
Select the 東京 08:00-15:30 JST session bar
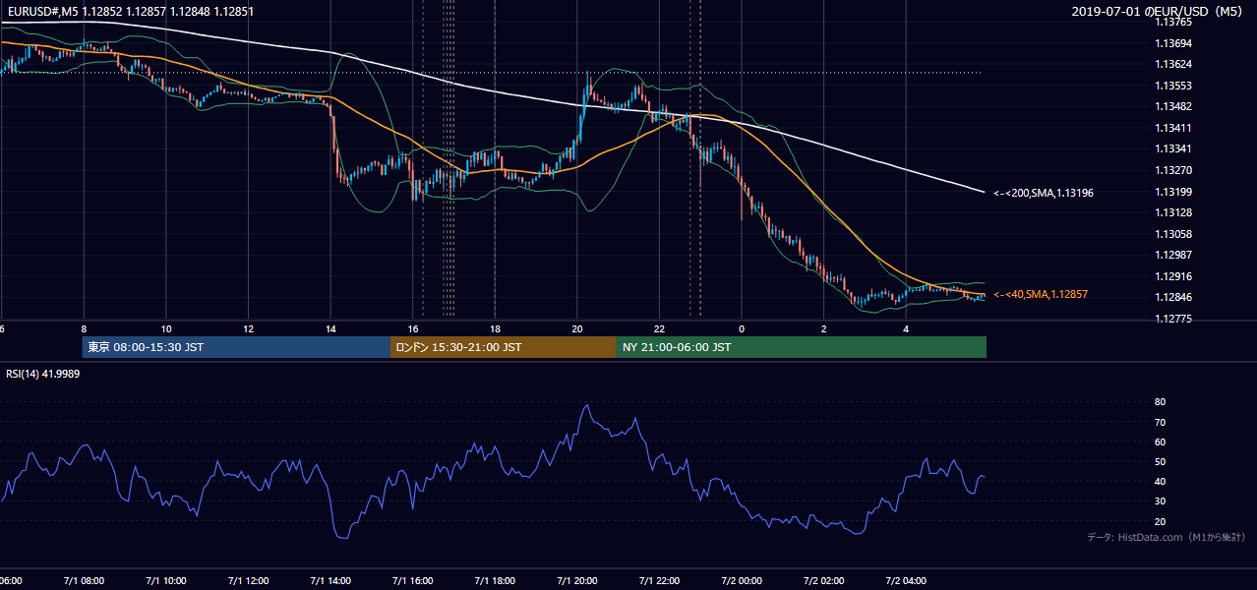tap(236, 347)
